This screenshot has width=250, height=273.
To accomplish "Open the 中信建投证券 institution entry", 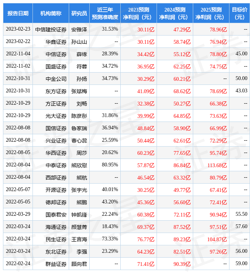I will [x=51, y=29].
